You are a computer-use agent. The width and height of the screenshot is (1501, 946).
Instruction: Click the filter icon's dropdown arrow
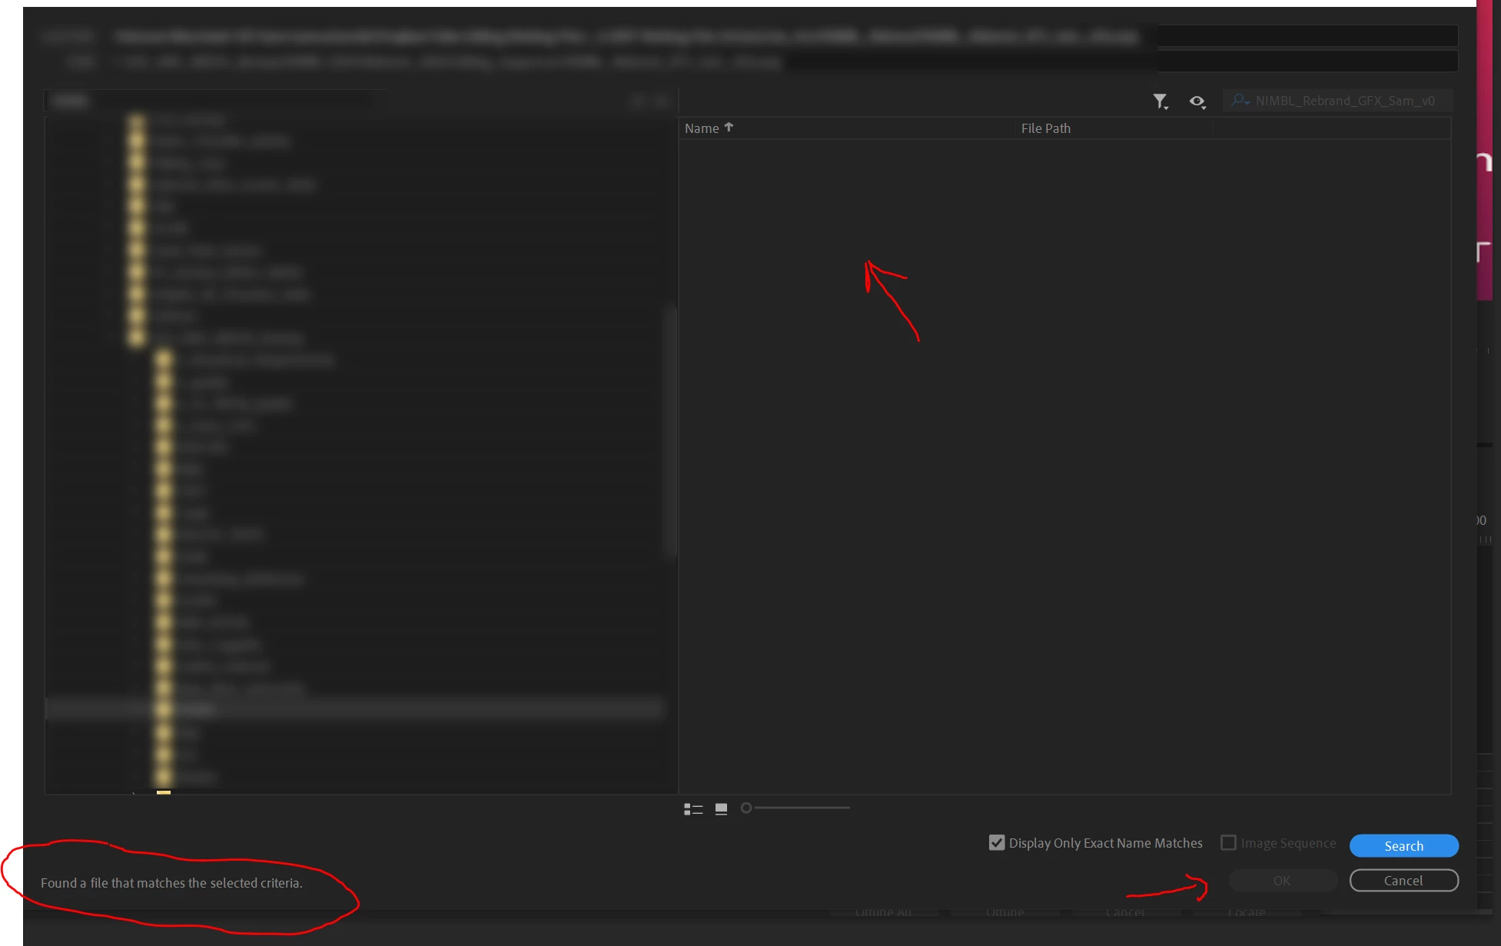tap(1167, 108)
